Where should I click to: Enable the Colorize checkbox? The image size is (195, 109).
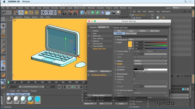pyautogui.click(x=134, y=79)
